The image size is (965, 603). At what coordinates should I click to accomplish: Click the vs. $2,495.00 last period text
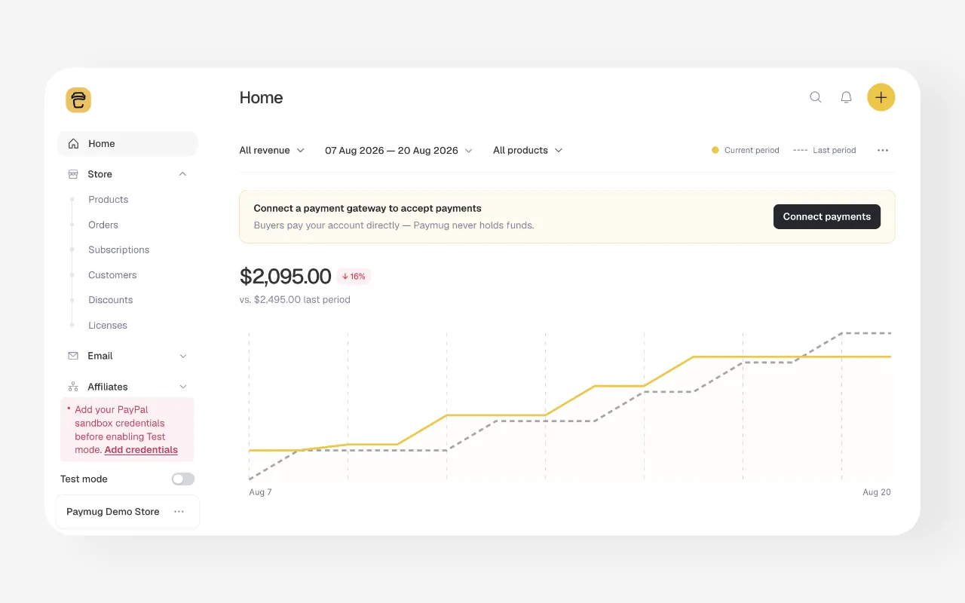[x=295, y=300]
